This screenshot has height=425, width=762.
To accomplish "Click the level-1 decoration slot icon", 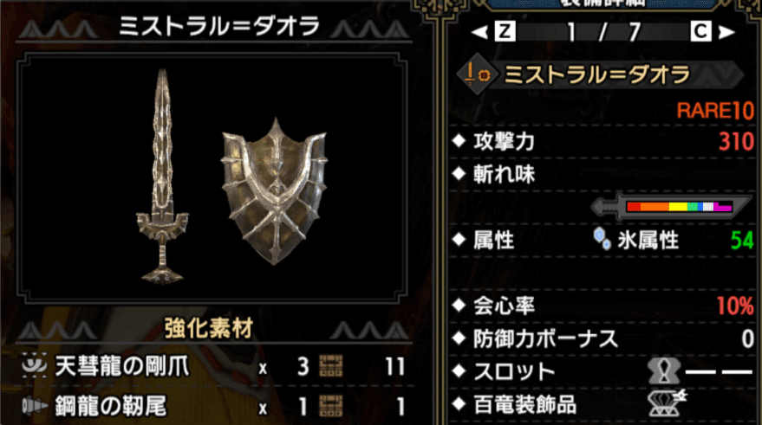I will [x=664, y=371].
